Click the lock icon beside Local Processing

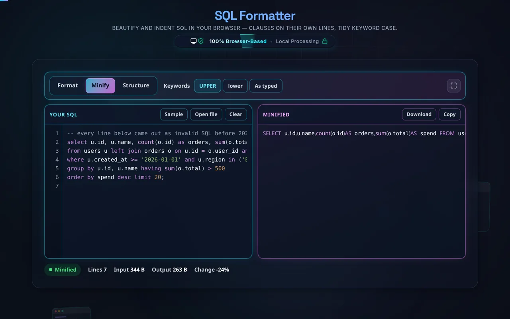click(325, 41)
